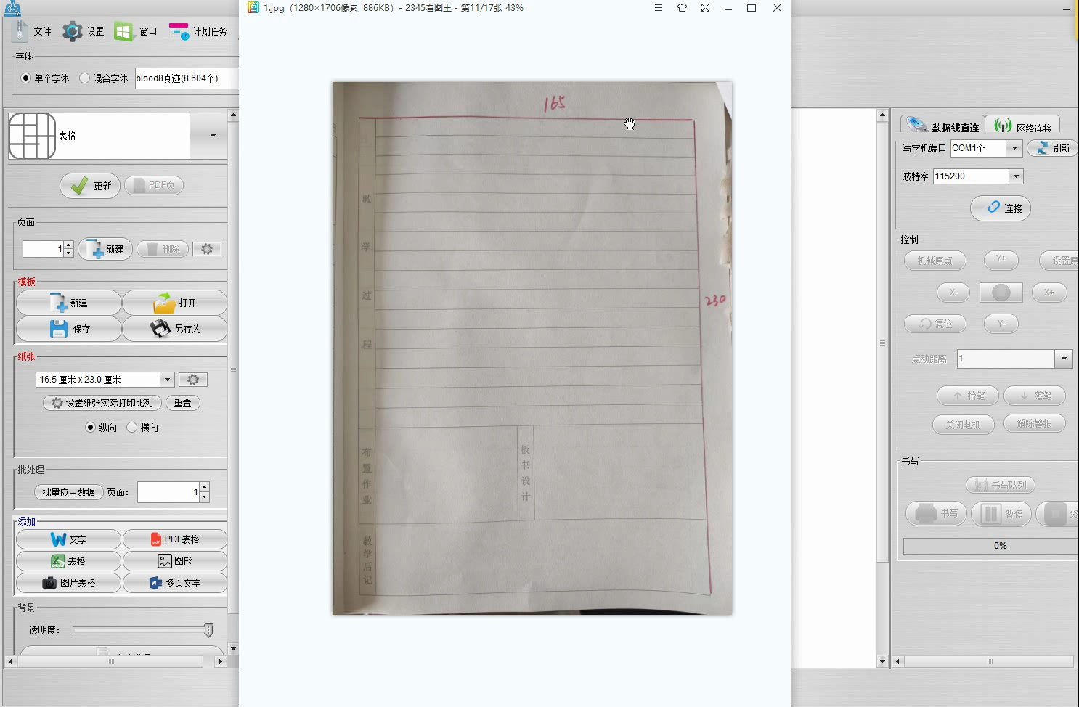1079x707 pixels.
Task: Expand the 写字机端口 COM dropdown
Action: 1014,148
